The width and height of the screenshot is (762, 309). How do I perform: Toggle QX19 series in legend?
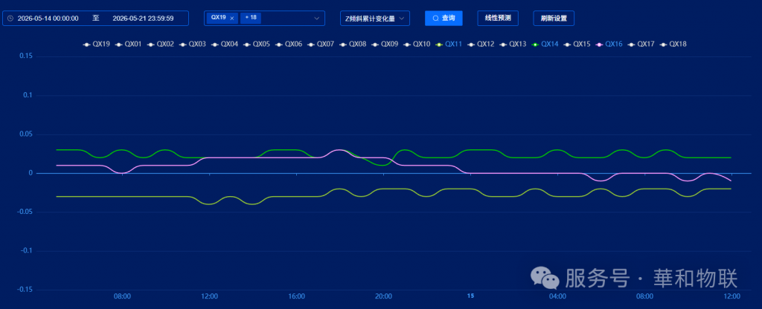pyautogui.click(x=96, y=44)
